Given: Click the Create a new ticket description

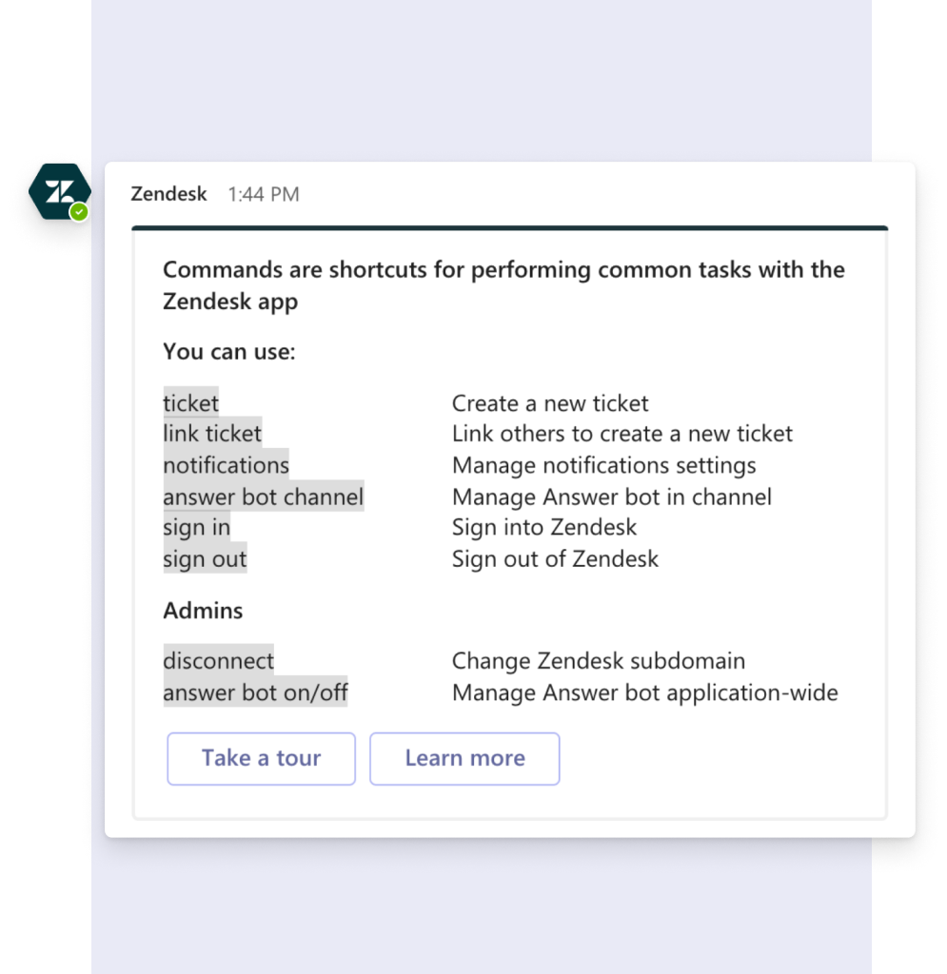Looking at the screenshot, I should [549, 403].
